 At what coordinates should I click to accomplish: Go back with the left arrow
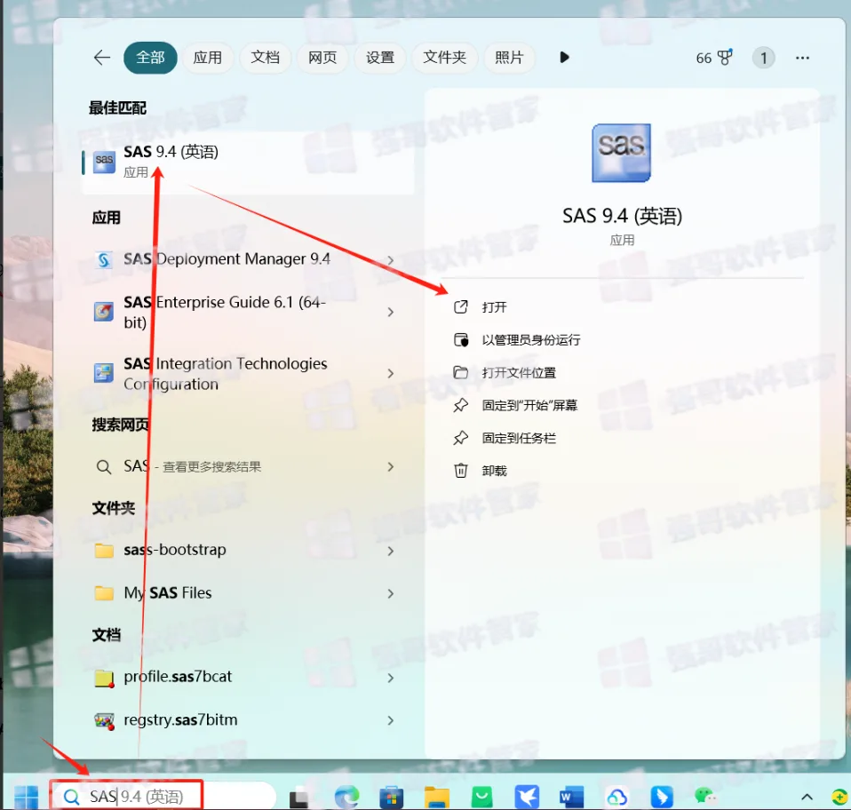point(102,58)
